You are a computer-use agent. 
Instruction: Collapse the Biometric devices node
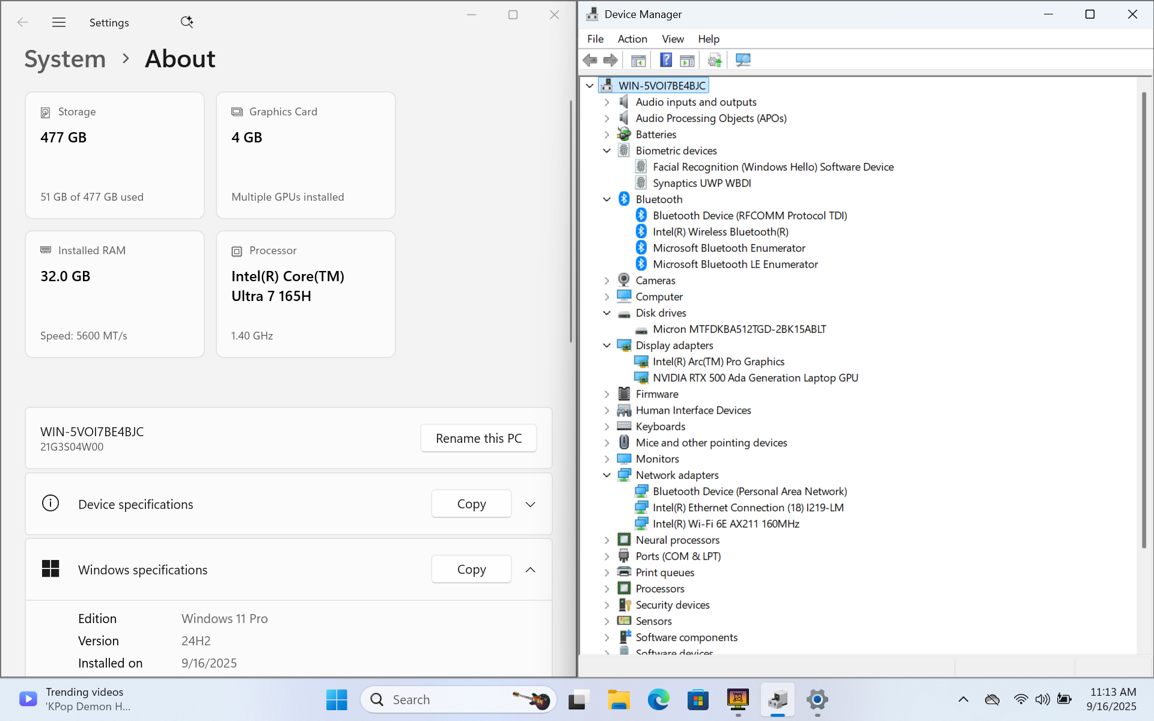pos(606,151)
